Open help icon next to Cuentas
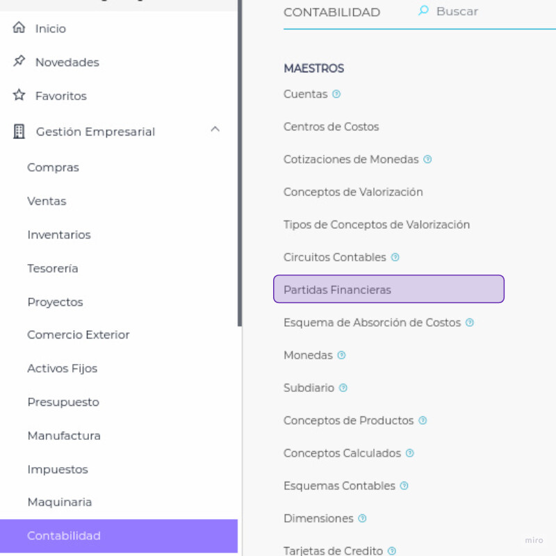This screenshot has height=556, width=556. click(x=336, y=94)
